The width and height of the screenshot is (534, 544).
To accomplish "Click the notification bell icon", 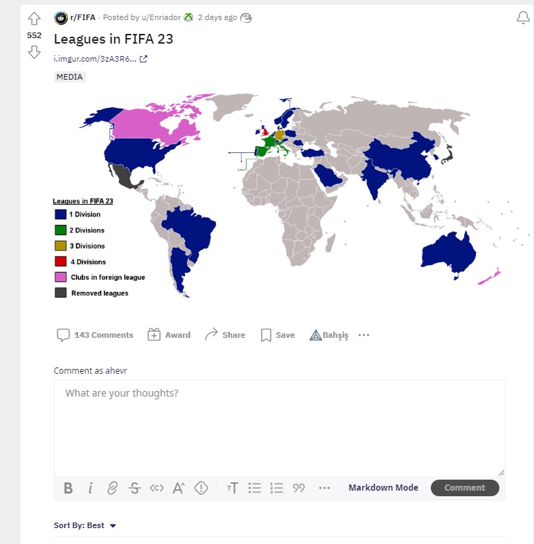I will pos(523,19).
